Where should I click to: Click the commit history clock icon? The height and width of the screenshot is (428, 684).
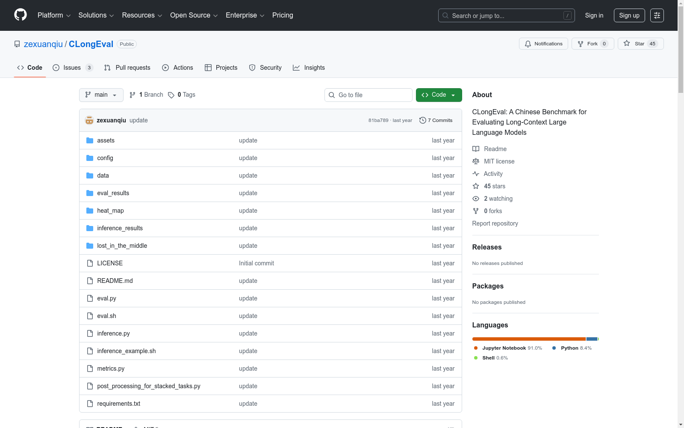click(x=423, y=120)
